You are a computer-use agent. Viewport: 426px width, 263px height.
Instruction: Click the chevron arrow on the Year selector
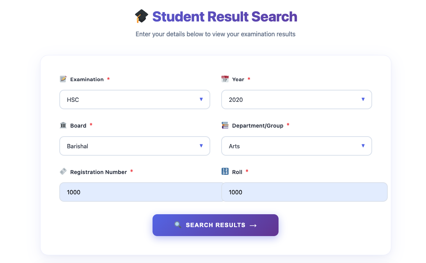[x=364, y=100]
